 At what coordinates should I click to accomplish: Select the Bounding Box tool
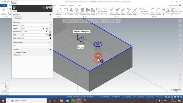(77, 11)
